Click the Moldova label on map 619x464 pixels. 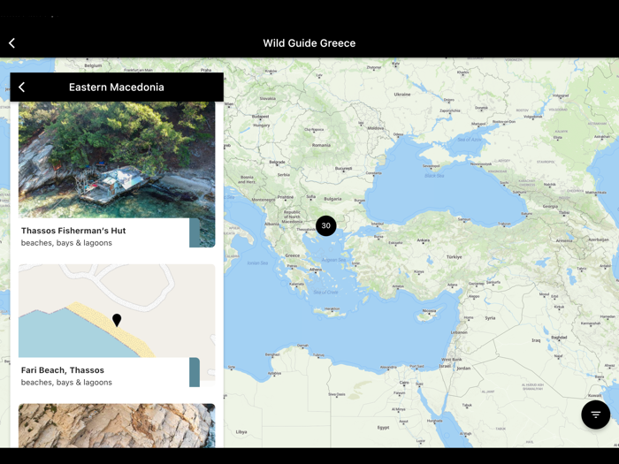376,128
